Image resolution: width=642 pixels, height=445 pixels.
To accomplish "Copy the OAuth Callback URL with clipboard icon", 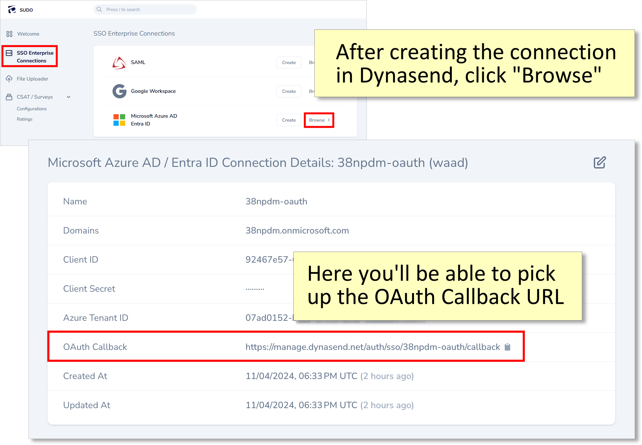I will [x=508, y=347].
